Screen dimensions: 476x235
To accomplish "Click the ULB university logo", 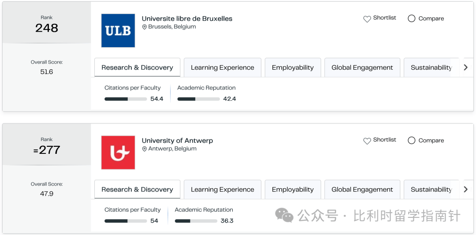I will click(x=118, y=30).
